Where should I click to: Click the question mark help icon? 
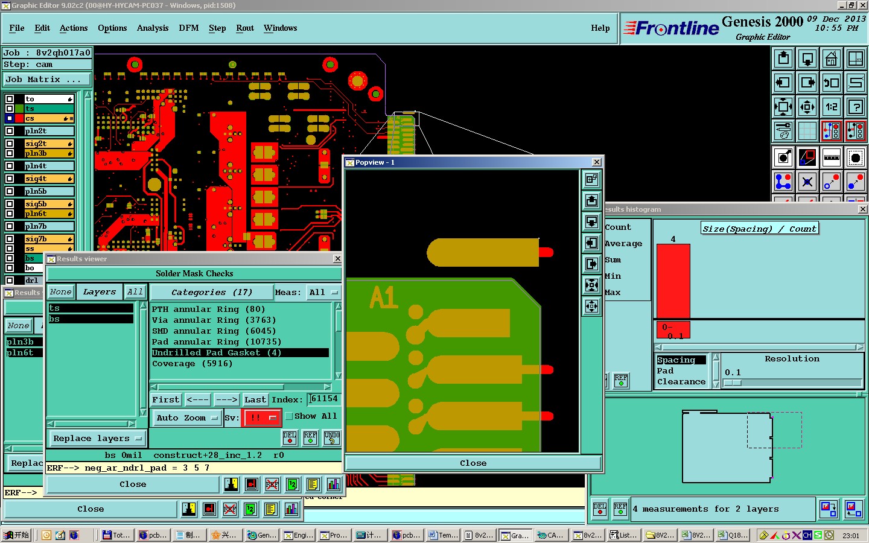tap(856, 107)
